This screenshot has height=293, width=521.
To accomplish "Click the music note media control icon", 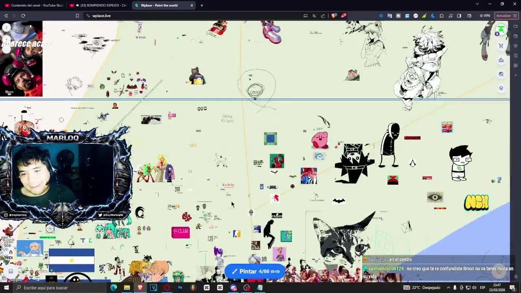I will (450, 16).
